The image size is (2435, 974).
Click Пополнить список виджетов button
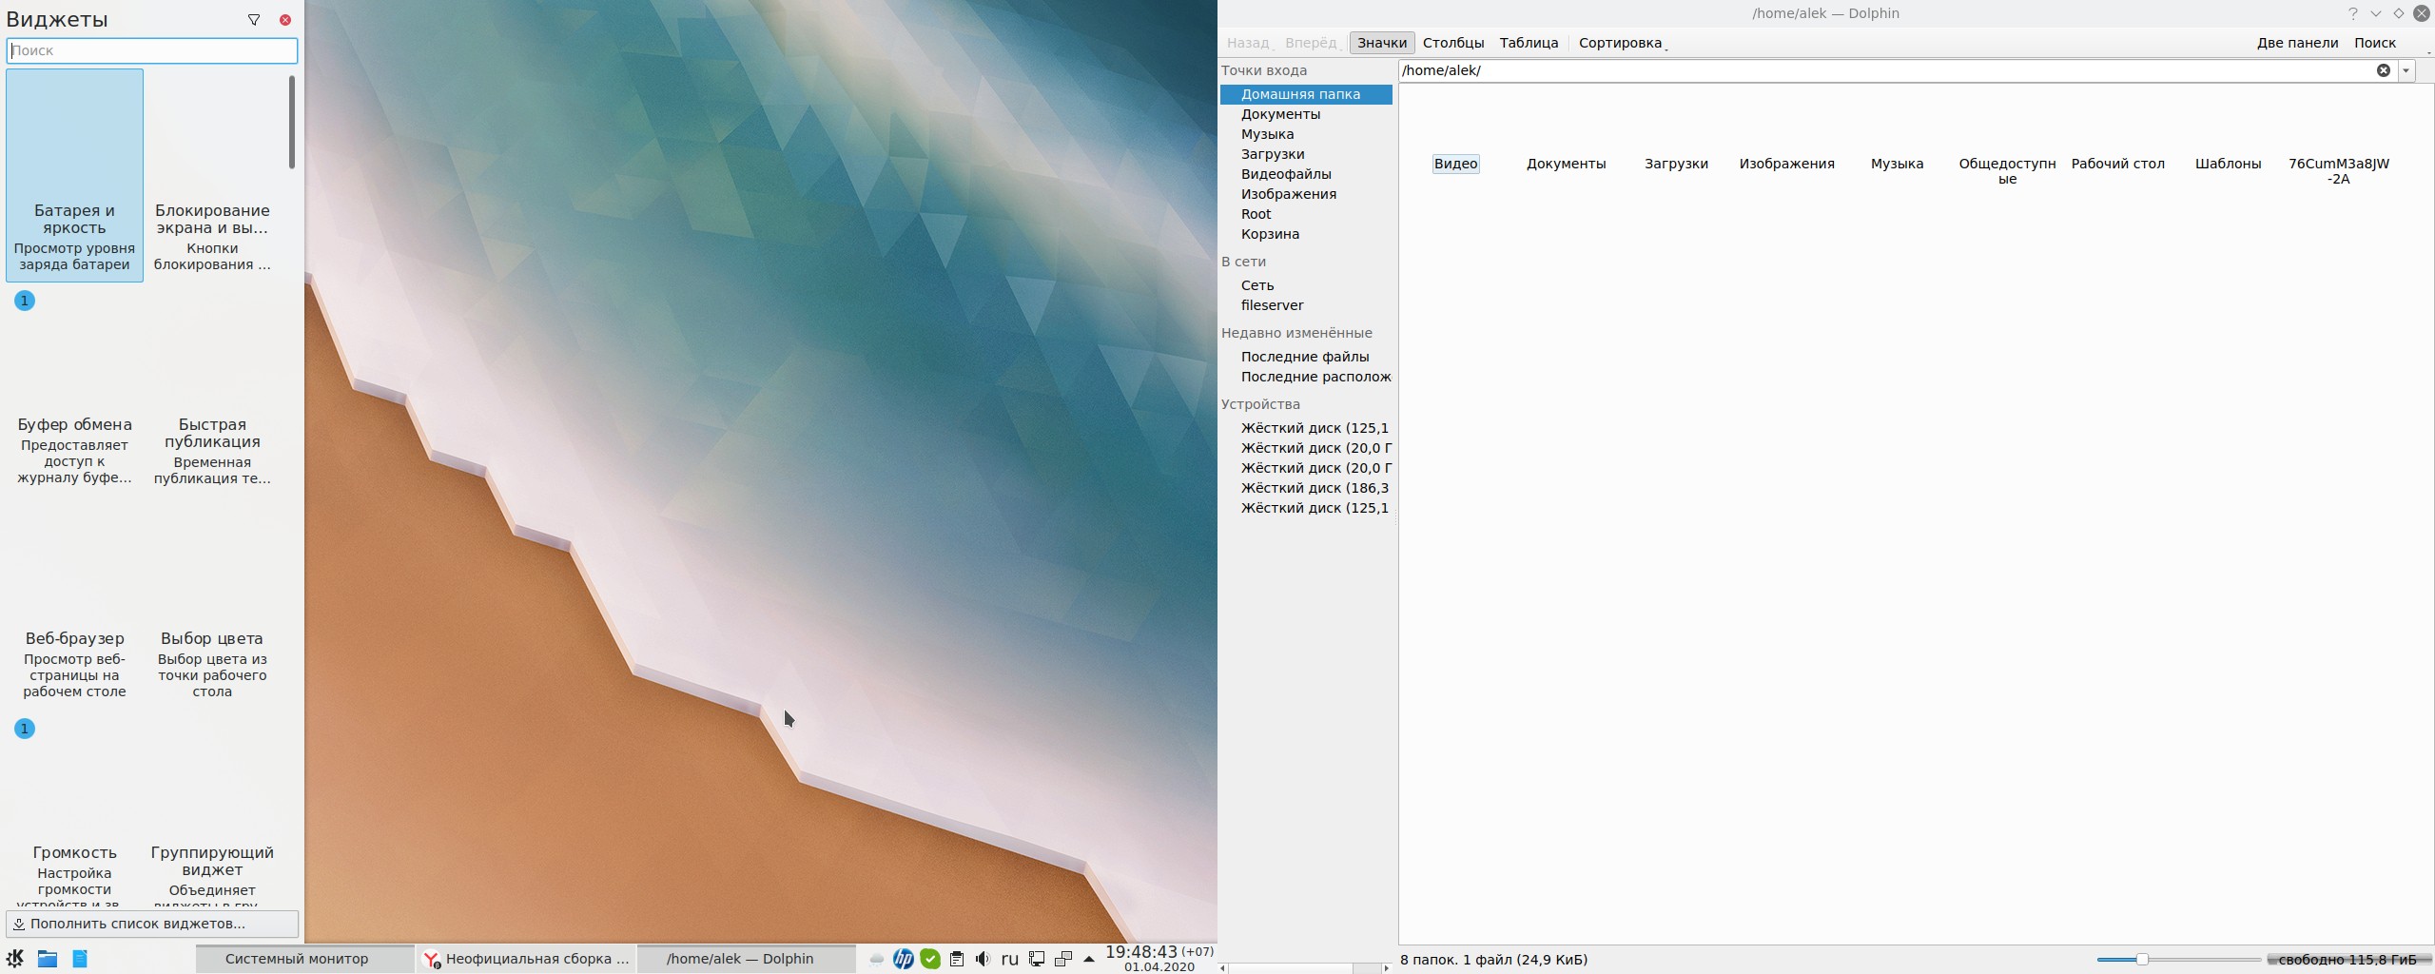point(152,924)
